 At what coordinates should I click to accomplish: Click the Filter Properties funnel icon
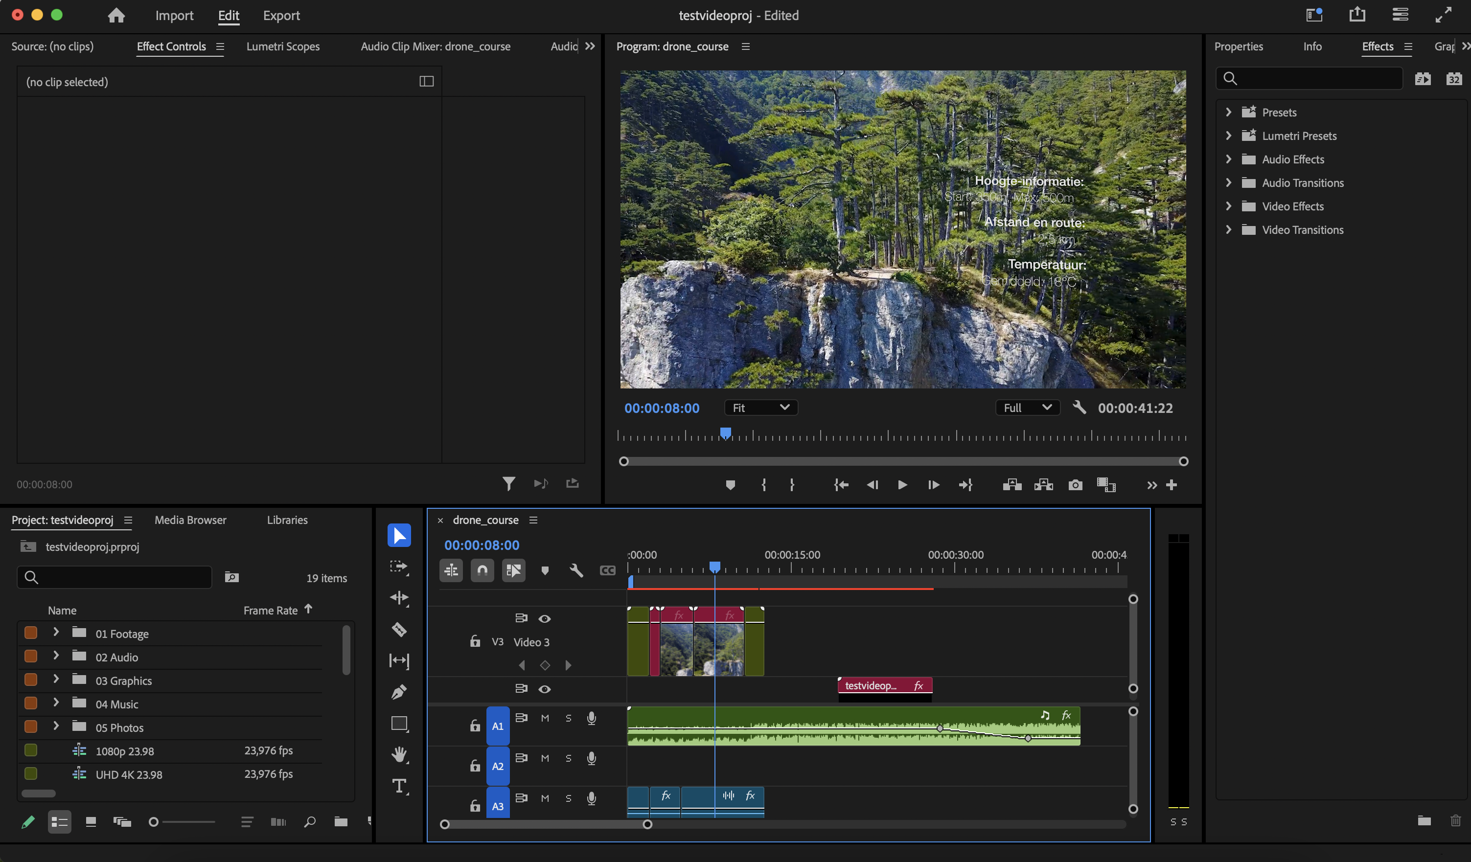tap(508, 484)
